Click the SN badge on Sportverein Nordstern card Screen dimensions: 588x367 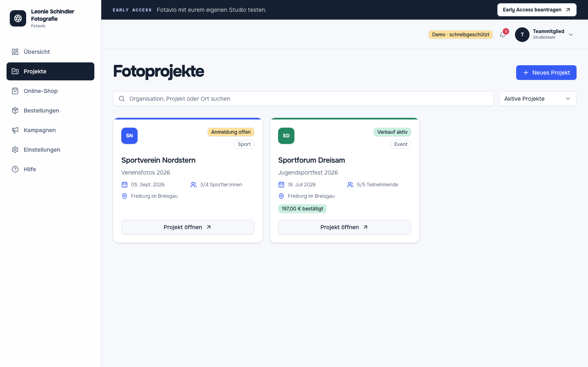pyautogui.click(x=129, y=136)
